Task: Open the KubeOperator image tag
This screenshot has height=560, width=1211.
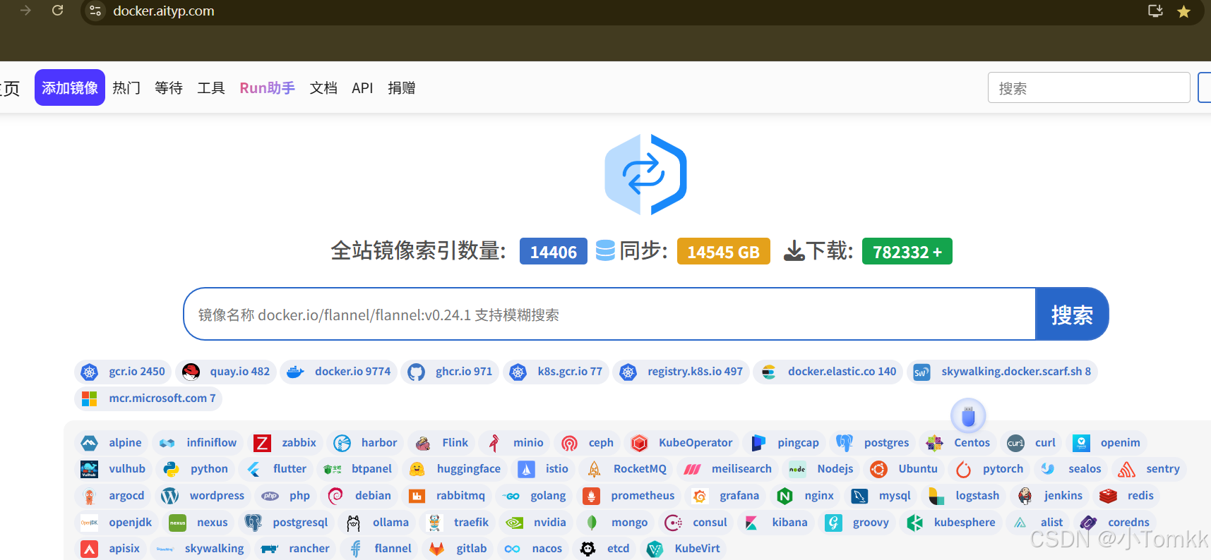Action: click(681, 443)
